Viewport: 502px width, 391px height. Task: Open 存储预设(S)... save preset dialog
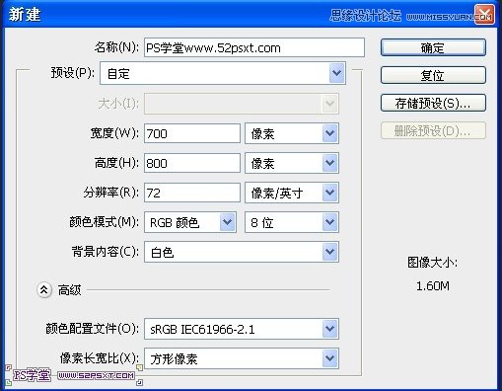click(x=433, y=103)
